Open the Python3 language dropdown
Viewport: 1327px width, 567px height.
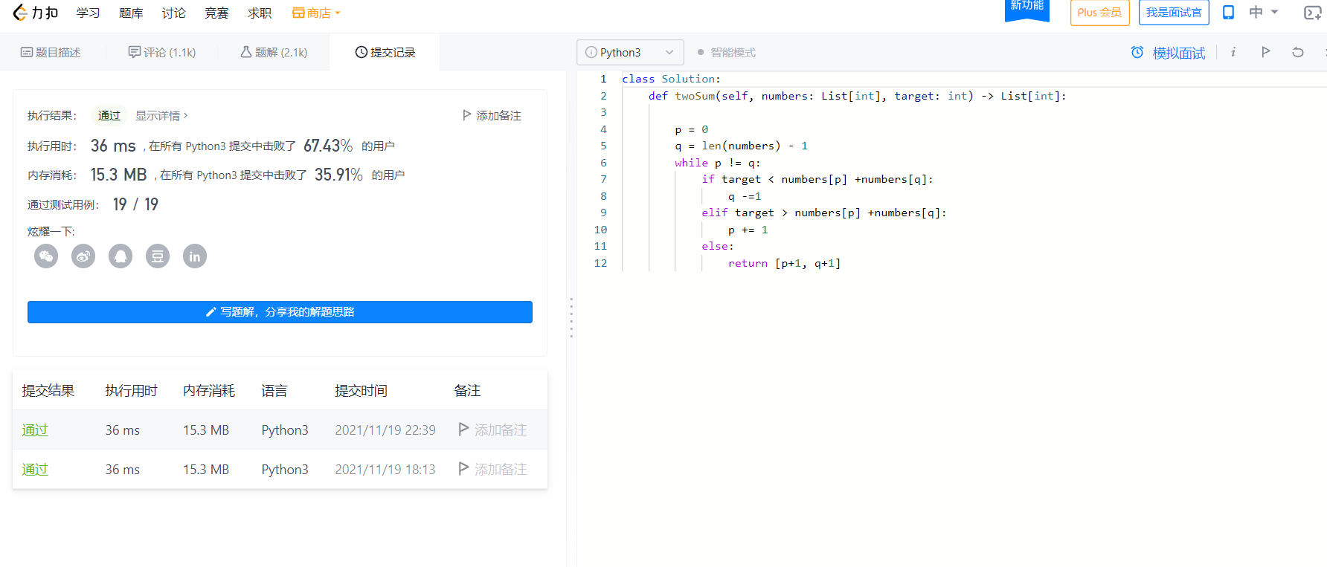pos(630,52)
